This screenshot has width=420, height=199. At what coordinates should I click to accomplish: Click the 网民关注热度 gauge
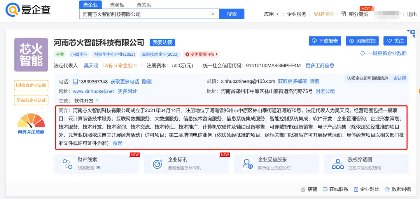[x=31, y=124]
